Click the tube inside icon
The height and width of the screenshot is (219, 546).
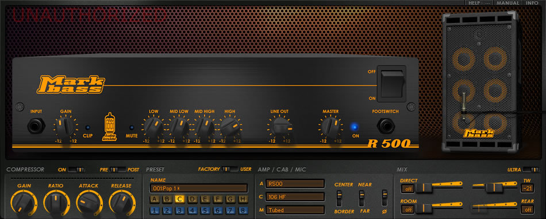pos(109,127)
